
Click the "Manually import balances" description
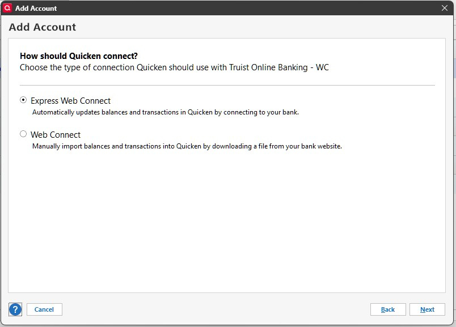click(187, 146)
